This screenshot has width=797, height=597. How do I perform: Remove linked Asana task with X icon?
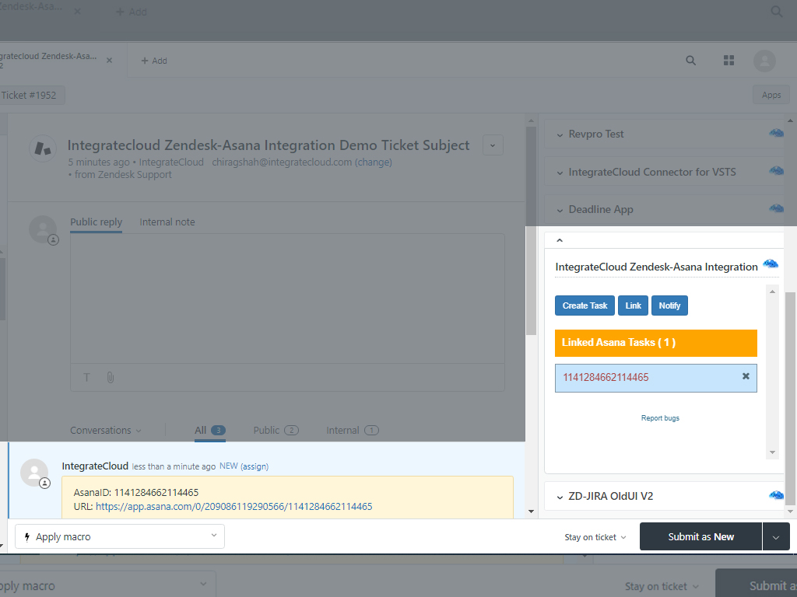(745, 376)
